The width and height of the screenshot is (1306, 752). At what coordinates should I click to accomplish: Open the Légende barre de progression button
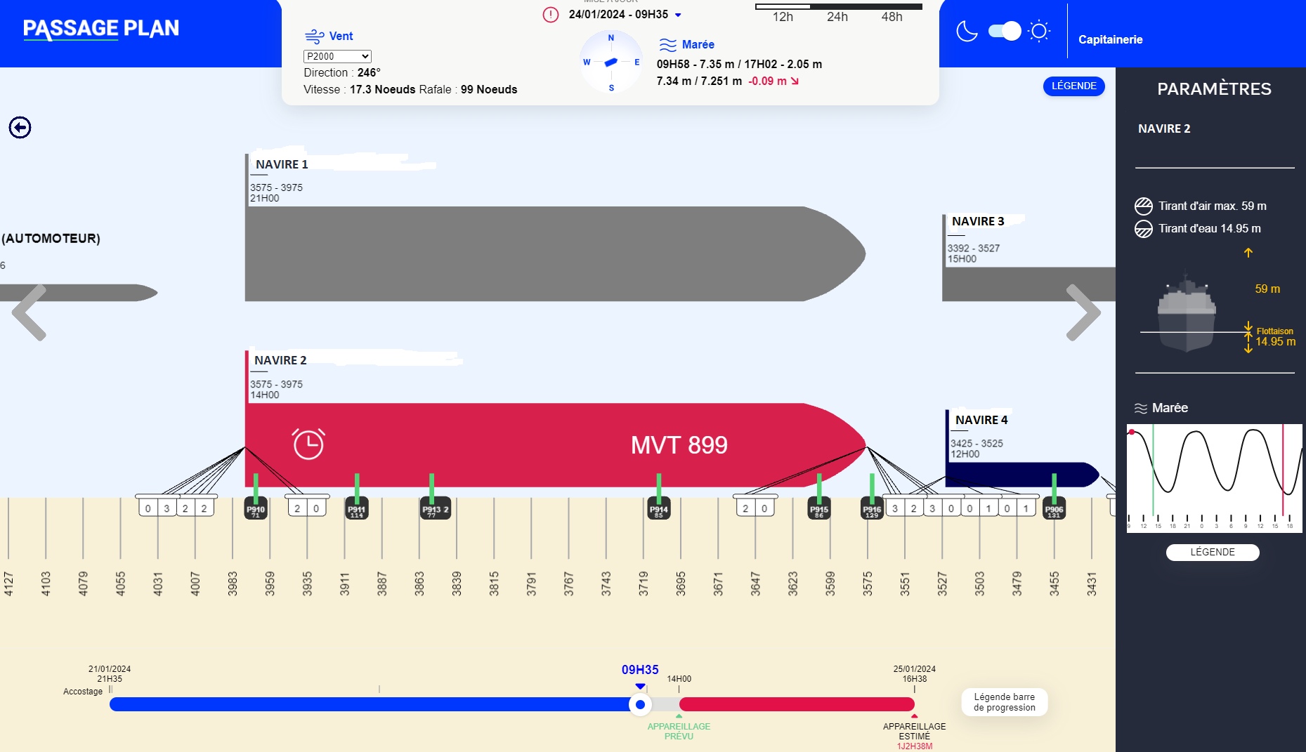pos(1005,702)
